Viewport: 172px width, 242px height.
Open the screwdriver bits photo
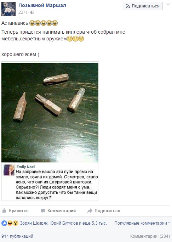(50, 113)
